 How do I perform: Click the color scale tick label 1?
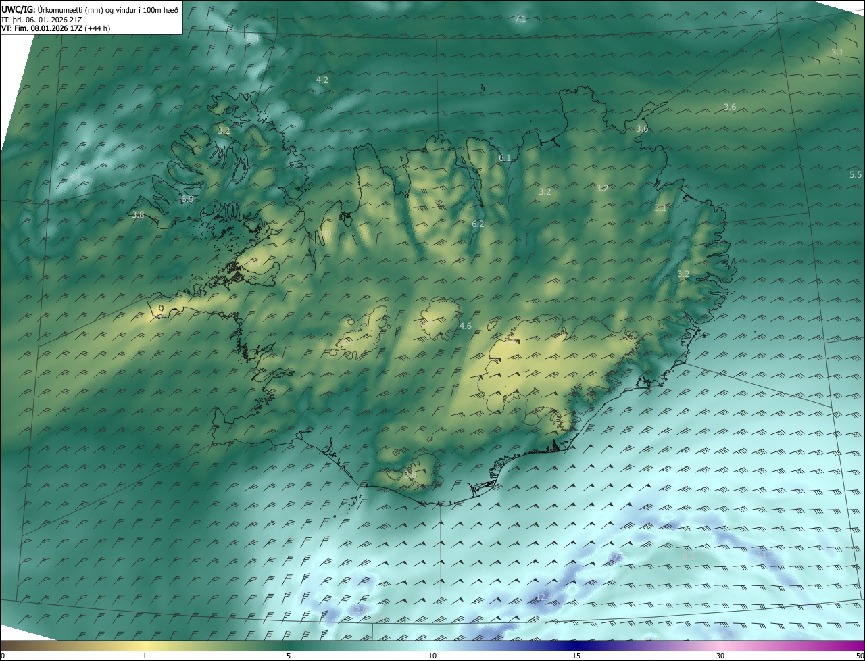click(145, 656)
